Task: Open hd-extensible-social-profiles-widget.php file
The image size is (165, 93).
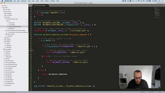Action: tap(18, 32)
